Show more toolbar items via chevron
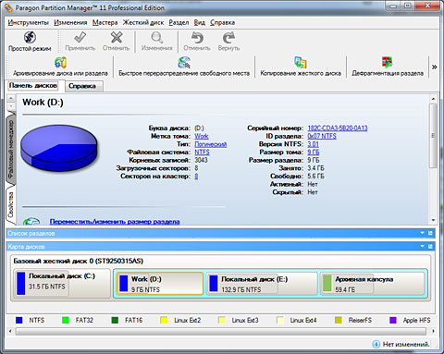 (x=434, y=67)
